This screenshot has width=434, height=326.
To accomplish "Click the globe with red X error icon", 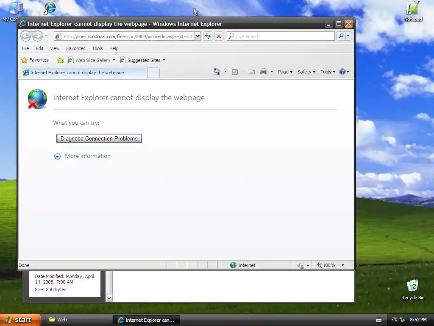I will (x=37, y=99).
